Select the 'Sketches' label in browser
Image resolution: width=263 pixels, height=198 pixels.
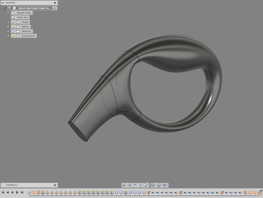tap(26, 31)
